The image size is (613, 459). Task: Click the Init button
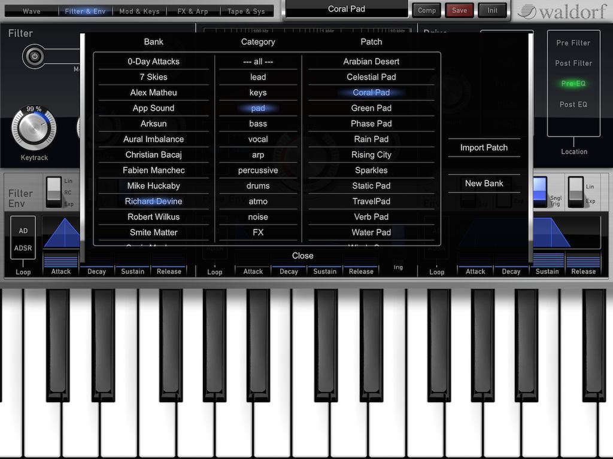(492, 10)
